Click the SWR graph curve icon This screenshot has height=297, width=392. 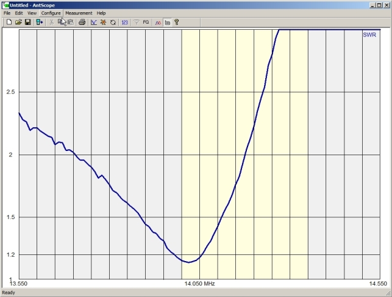click(94, 22)
